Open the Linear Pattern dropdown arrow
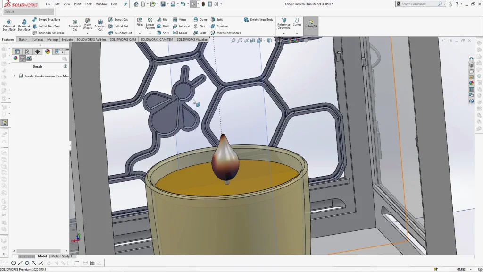This screenshot has width=483, height=272. point(150,33)
